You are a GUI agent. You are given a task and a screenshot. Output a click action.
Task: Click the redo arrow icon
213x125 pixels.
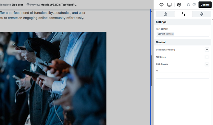click(x=194, y=5)
